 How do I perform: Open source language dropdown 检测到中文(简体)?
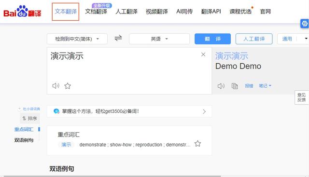pyautogui.click(x=77, y=39)
